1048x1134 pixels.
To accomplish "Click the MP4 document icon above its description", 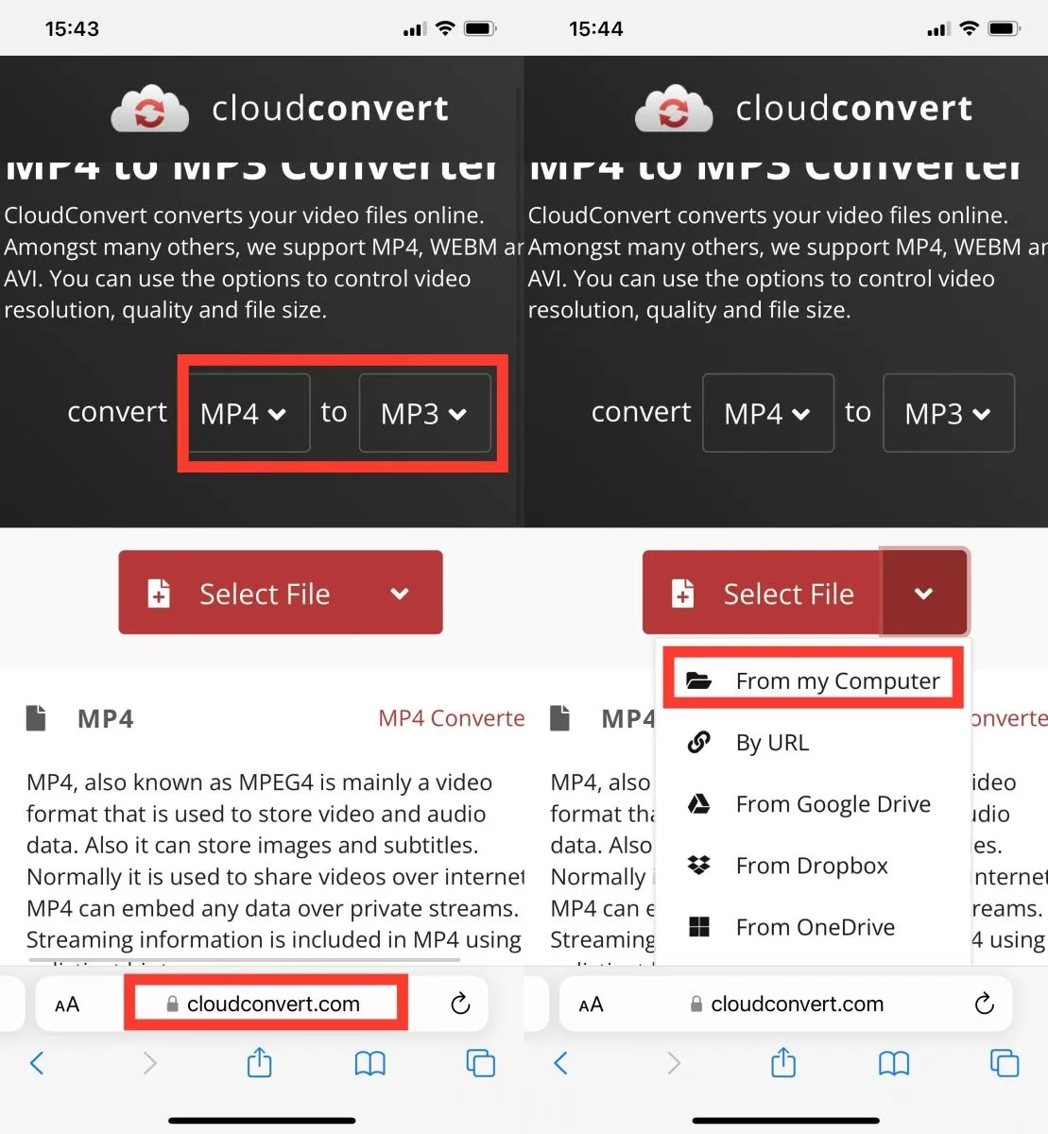I will pyautogui.click(x=36, y=717).
